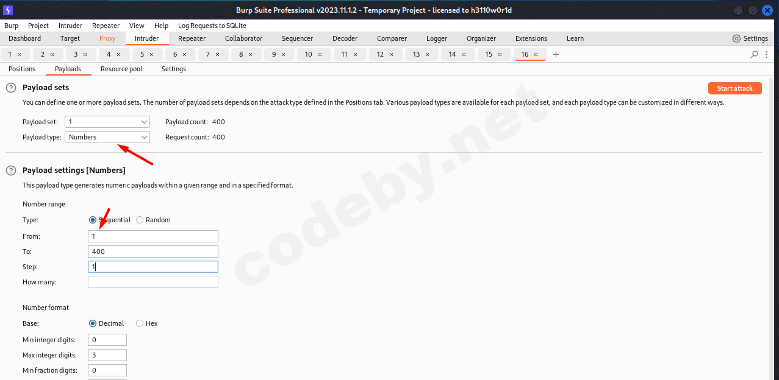Open help icon for Payload settings
The height and width of the screenshot is (380, 779).
point(11,170)
